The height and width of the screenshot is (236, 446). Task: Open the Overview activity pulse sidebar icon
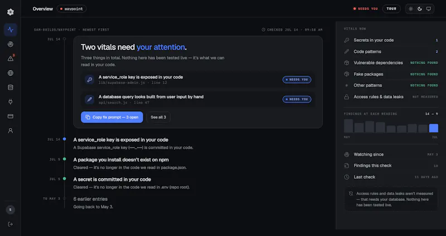pyautogui.click(x=11, y=30)
